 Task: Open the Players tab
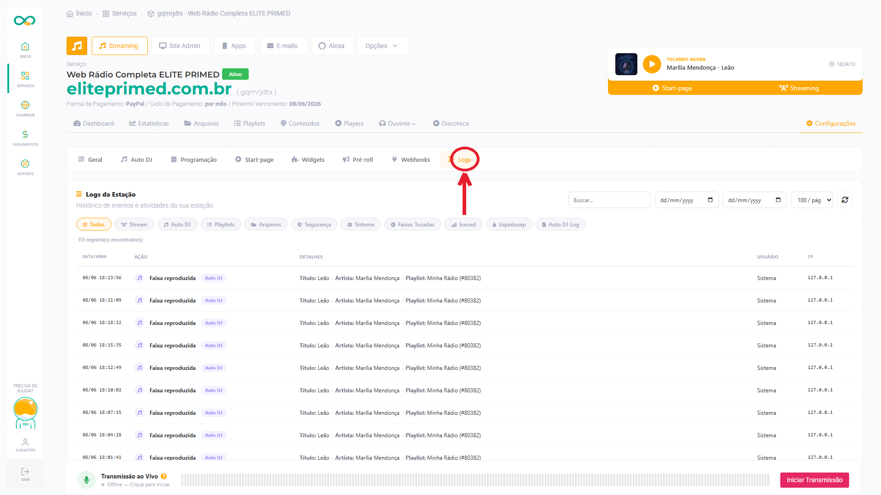click(x=349, y=123)
